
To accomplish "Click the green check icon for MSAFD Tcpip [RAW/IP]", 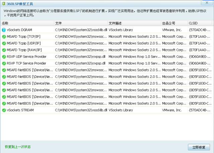I will (4, 50).
